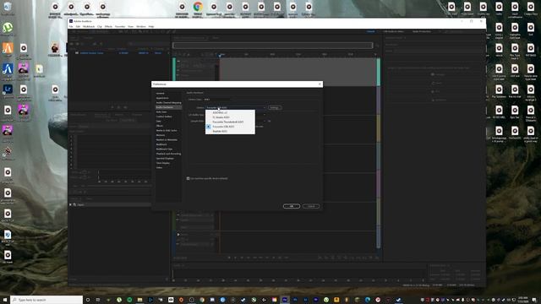Collapse the Device combo box arrow

tap(265, 107)
